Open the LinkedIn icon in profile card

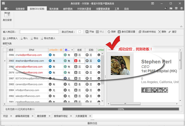pos(160,90)
